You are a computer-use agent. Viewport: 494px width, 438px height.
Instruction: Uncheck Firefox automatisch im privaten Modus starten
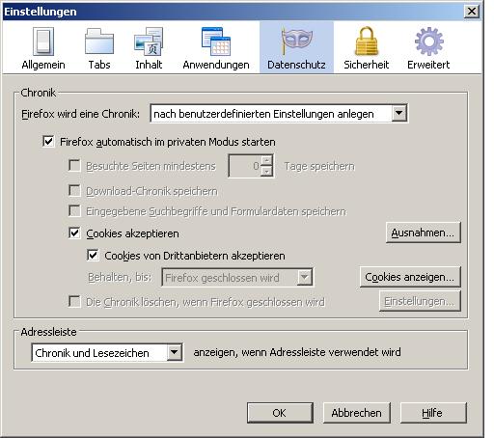[48, 142]
